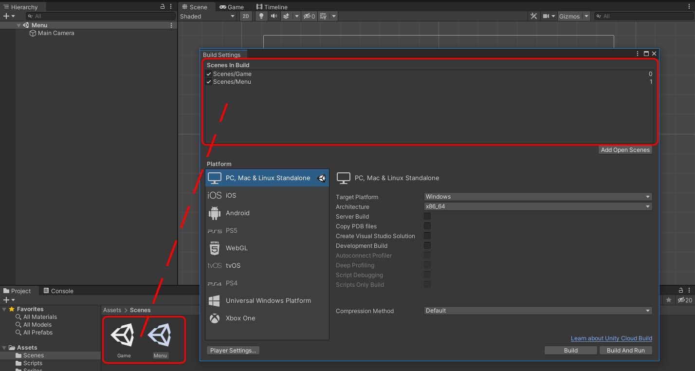Collapse the Menu scene in Hierarchy
This screenshot has height=371, width=695.
point(18,25)
